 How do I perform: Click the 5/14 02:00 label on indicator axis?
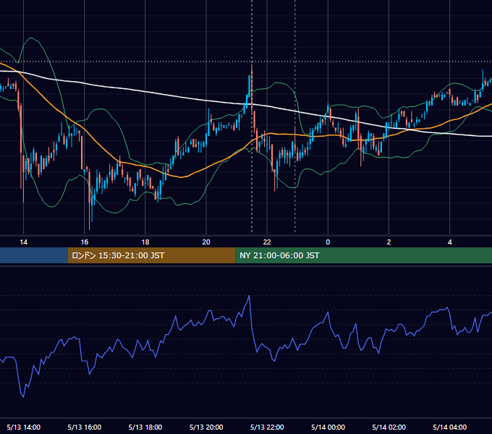pyautogui.click(x=389, y=427)
